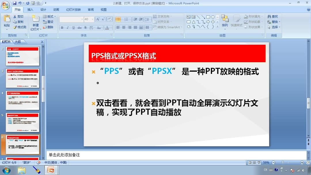Select the Format Painter tool
This screenshot has width=311, height=175.
(19, 27)
